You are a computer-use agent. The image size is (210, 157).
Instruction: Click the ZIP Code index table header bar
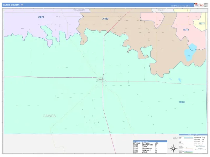pos(150,141)
